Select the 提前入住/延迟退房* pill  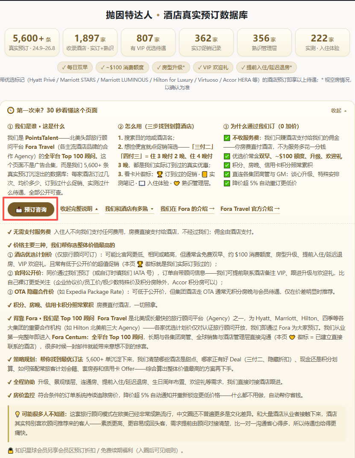266,68
